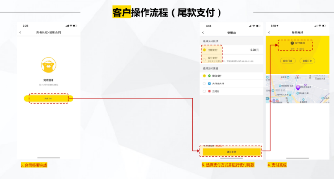This screenshot has height=179, width=334.
Task: Choose 支付宝支付 radio button
Action: (204, 84)
